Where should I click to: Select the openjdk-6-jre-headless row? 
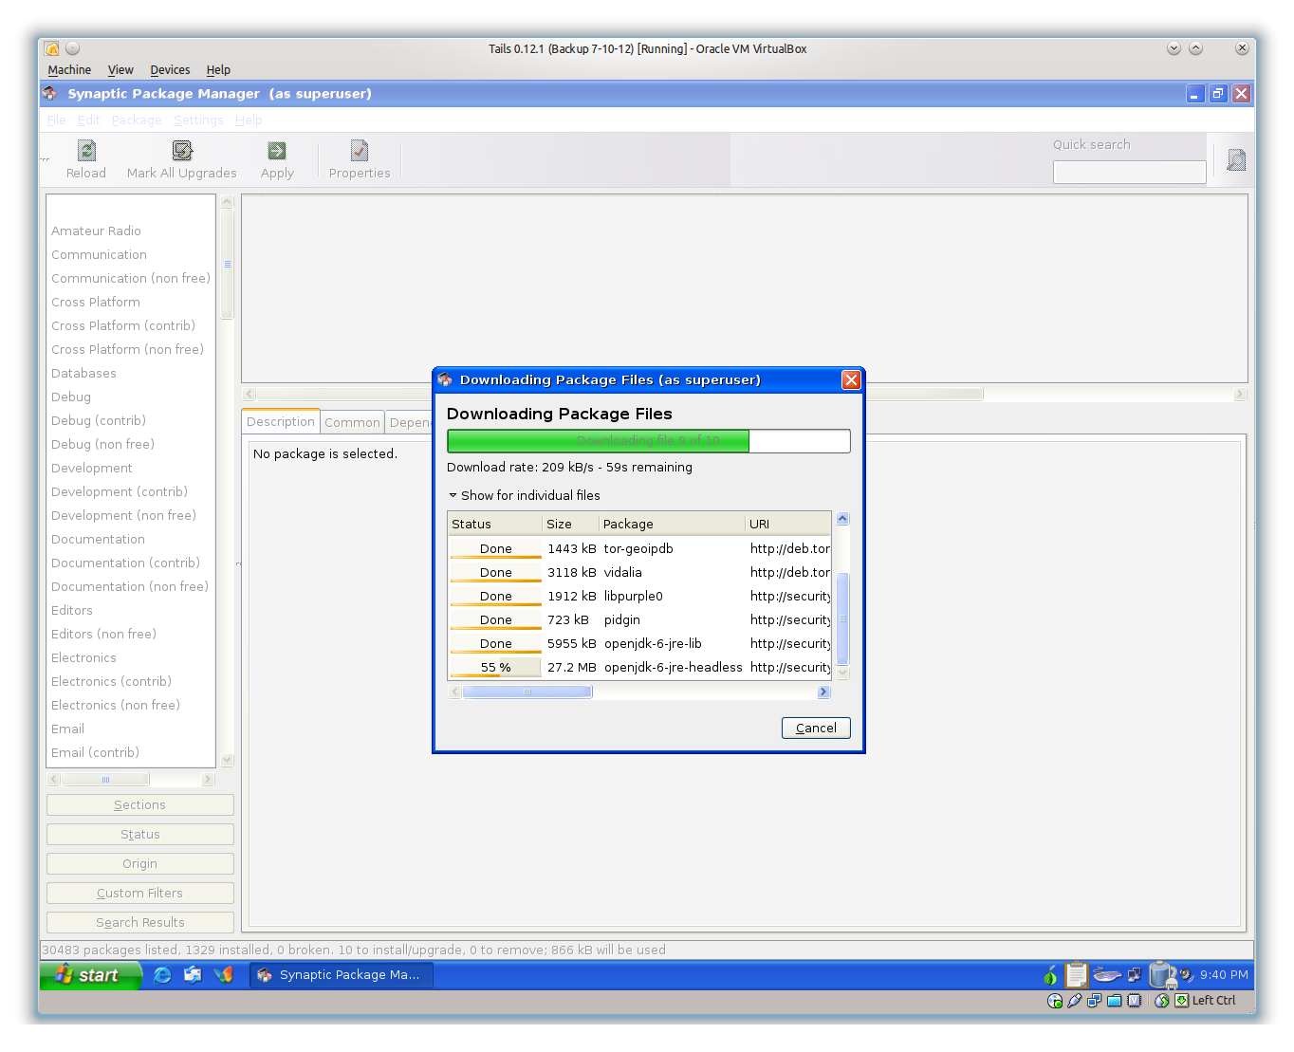639,668
